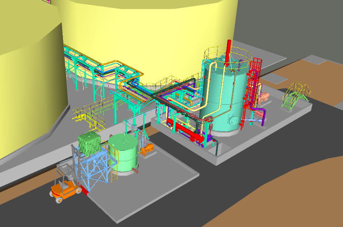Click the green crossover stair platform
The image size is (343, 227).
point(294,96)
